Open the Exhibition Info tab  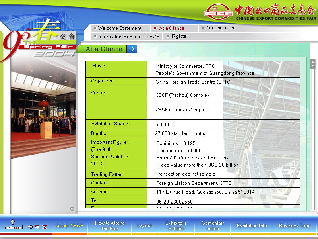[x=252, y=226]
